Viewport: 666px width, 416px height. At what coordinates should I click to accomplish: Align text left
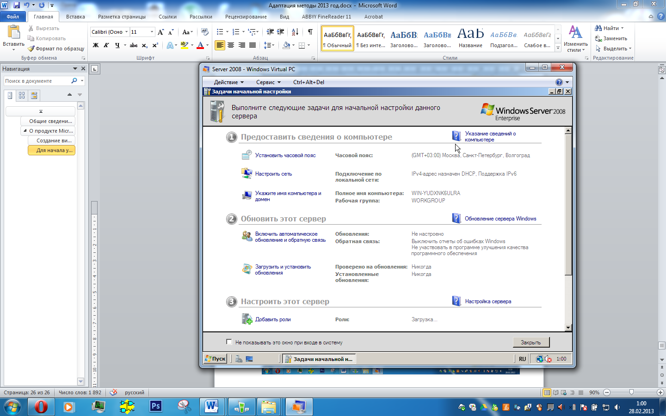(x=220, y=45)
